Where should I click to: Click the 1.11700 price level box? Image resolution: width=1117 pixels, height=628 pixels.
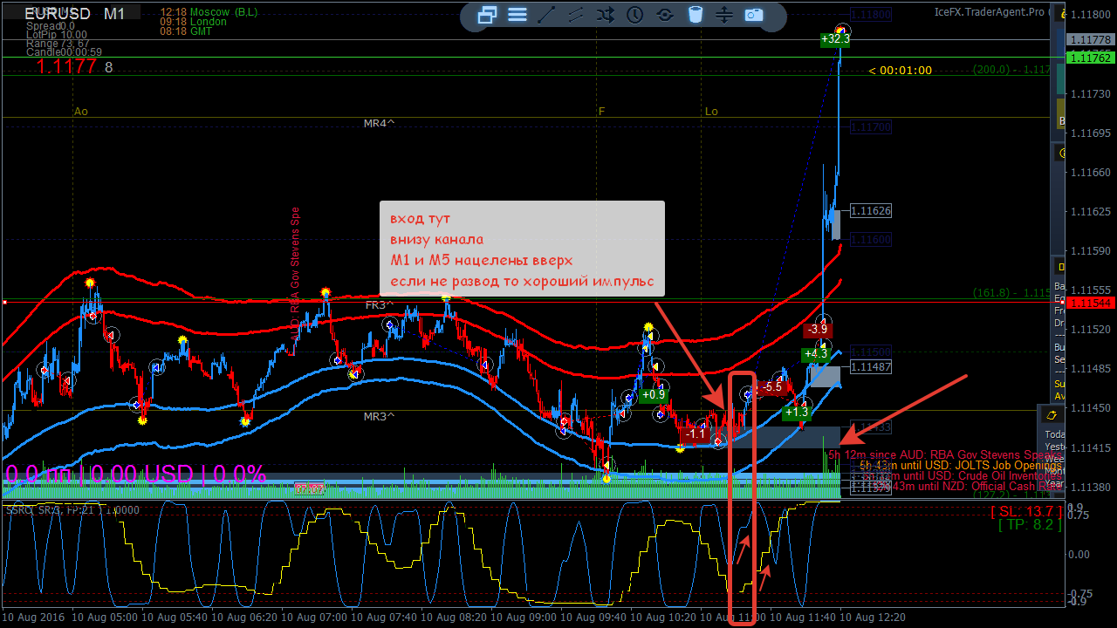coord(871,127)
